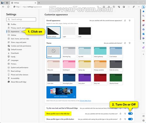Screen dimensions: 146x123
Task: Go back using the browser back arrow
Action: [x=3, y=7]
